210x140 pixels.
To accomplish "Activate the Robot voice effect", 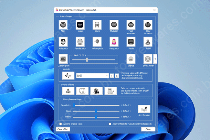I will coord(148,42).
